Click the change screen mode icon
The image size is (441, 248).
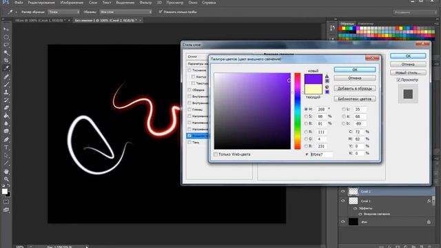tap(6, 210)
